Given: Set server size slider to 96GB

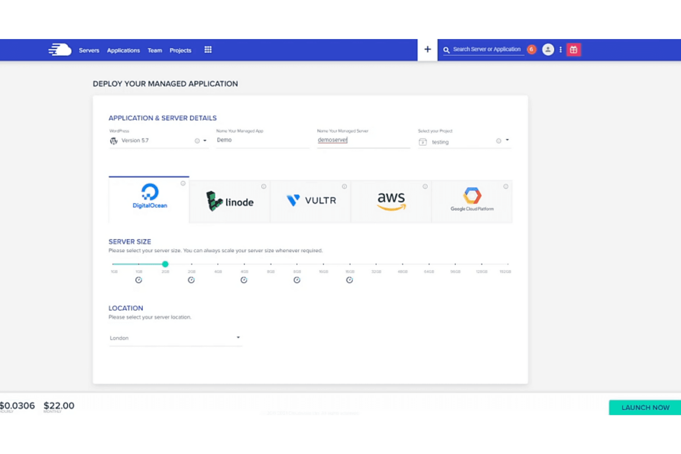Looking at the screenshot, I should (455, 264).
